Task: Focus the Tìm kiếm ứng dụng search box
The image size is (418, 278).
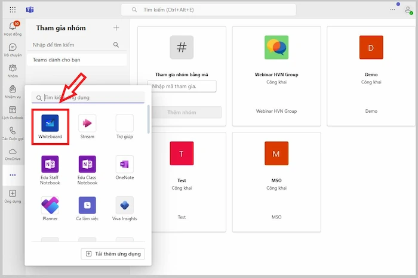Action: click(x=88, y=97)
